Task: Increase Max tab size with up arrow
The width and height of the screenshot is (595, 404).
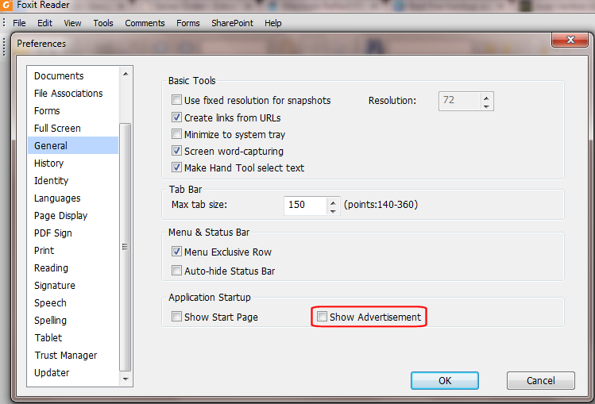Action: (x=333, y=202)
